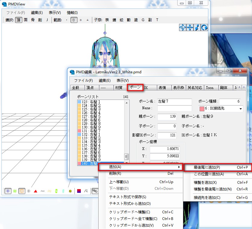Open the 6 : IK接続先 bone type dropdown
This screenshot has height=229, width=252.
coord(221,108)
